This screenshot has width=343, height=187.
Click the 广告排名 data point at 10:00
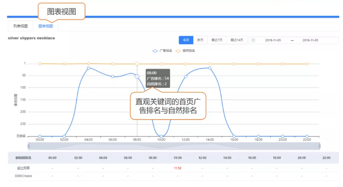(161, 136)
